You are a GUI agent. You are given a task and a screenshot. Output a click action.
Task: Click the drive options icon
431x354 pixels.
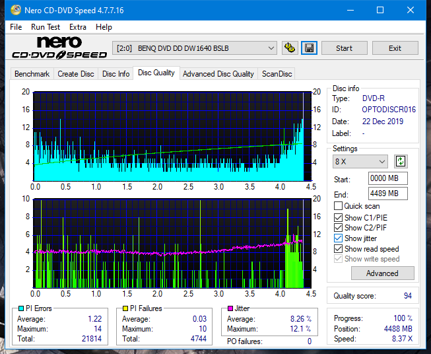(x=290, y=48)
